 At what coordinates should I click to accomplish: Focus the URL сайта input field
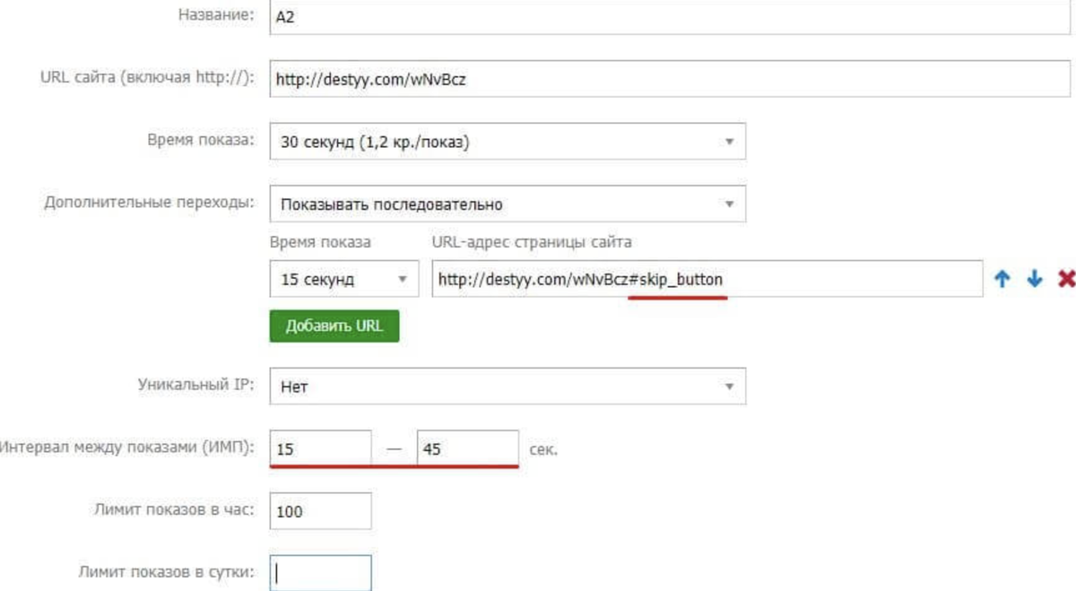[671, 79]
